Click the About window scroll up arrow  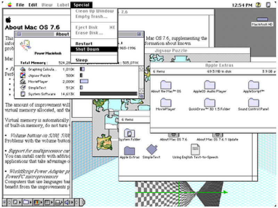coord(142,69)
